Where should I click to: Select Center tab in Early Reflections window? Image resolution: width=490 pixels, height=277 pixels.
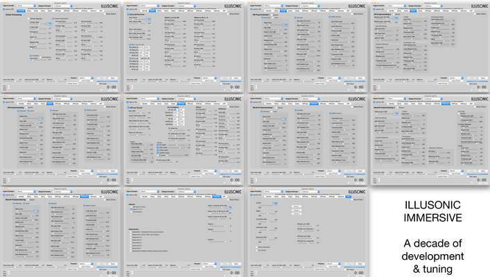(145, 10)
